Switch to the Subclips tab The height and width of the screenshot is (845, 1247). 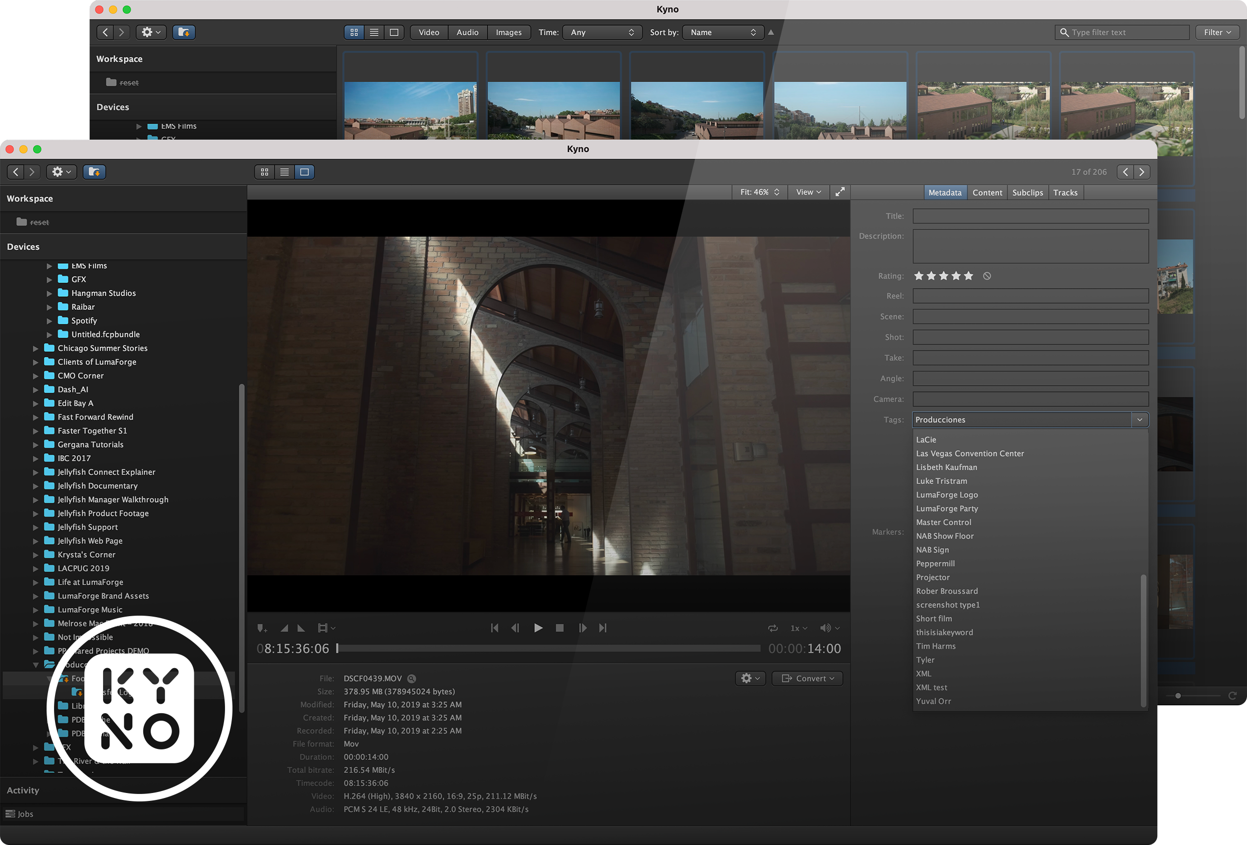[1027, 193]
